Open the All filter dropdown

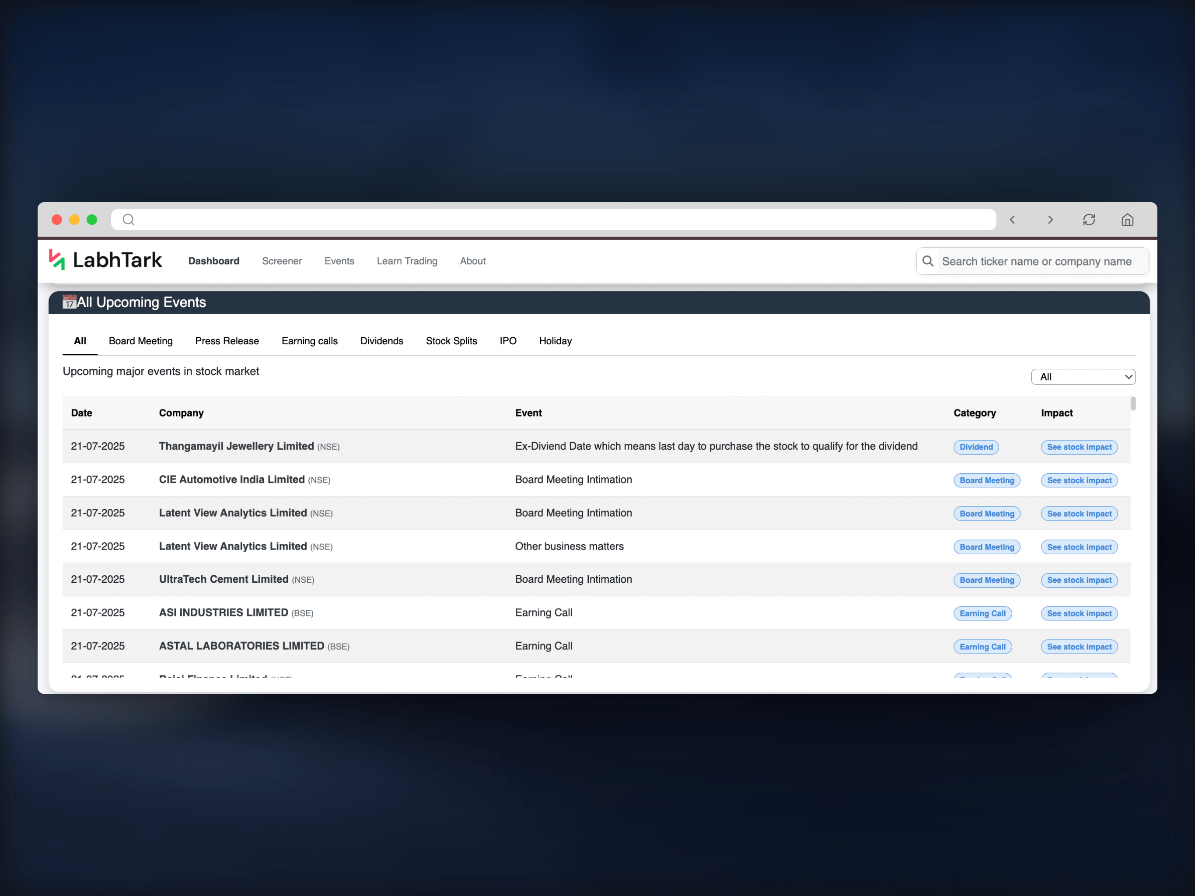tap(1083, 377)
